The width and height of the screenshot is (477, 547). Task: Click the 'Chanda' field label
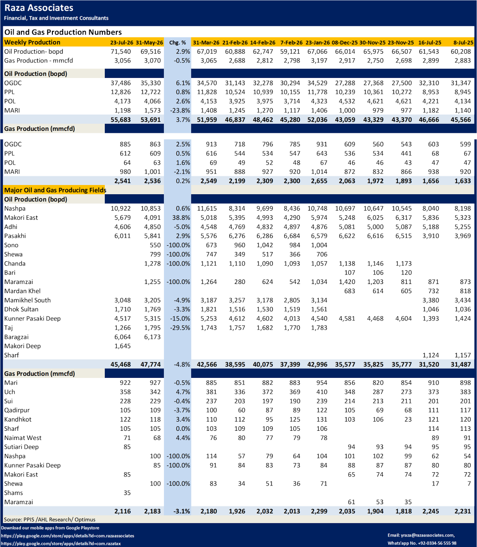[x=15, y=263]
